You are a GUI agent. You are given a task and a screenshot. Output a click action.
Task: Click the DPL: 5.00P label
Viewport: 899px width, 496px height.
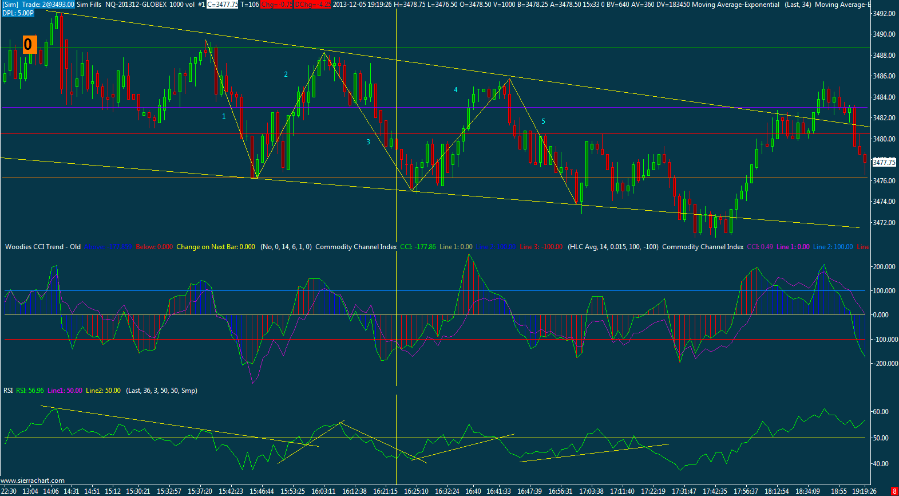[x=18, y=13]
